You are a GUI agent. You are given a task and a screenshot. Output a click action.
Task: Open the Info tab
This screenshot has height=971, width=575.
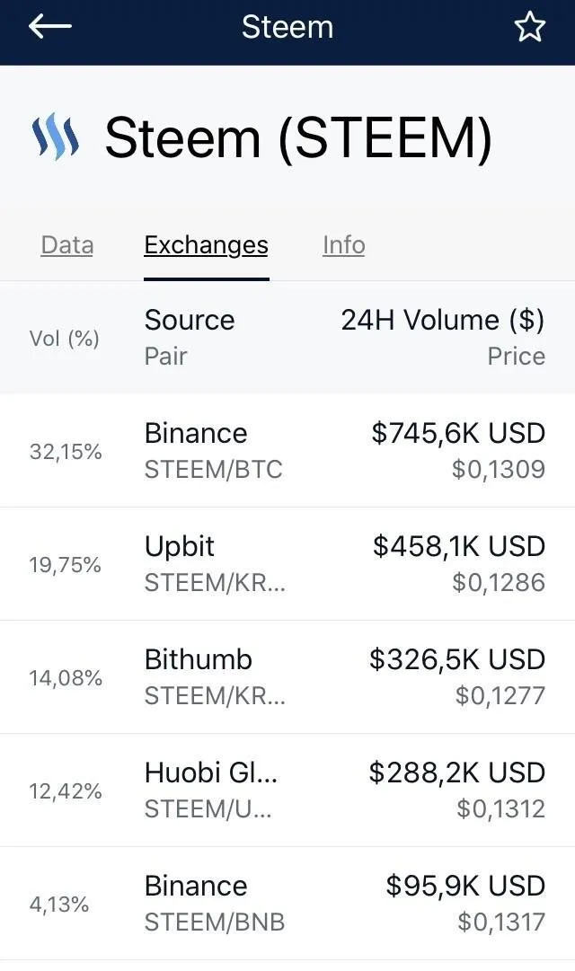[x=344, y=245]
